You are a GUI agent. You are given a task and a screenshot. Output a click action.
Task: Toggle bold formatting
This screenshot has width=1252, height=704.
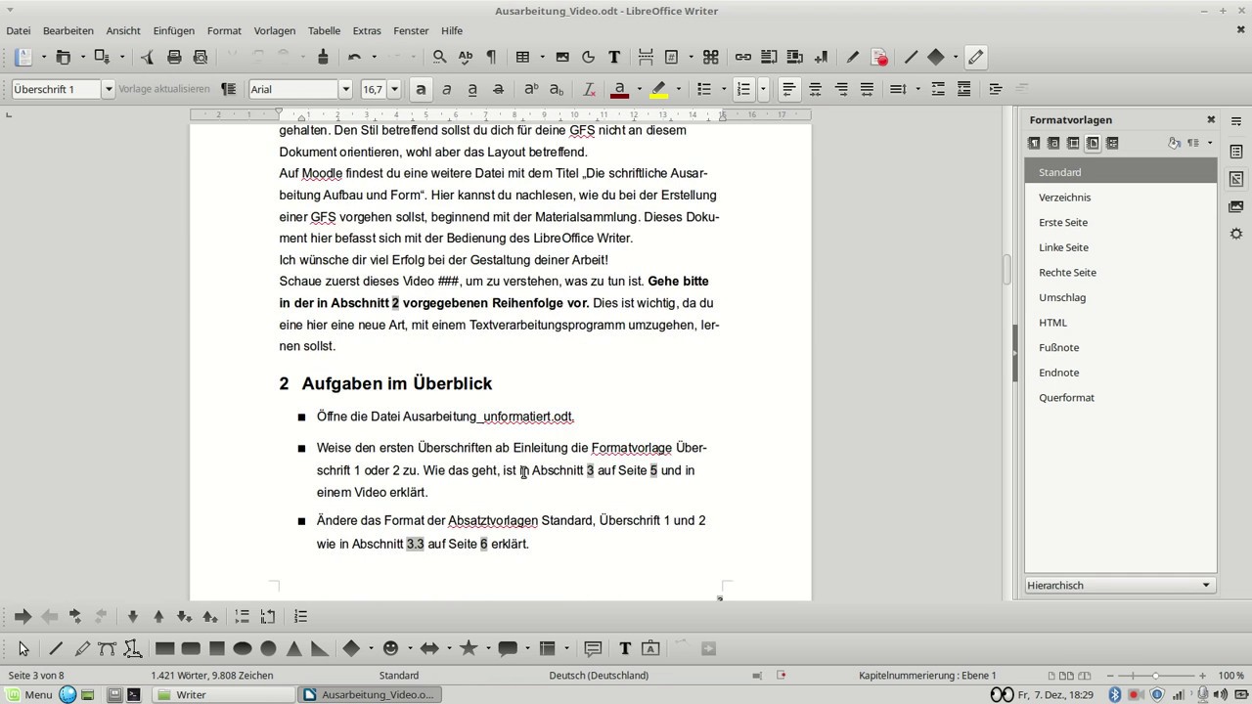coord(421,89)
